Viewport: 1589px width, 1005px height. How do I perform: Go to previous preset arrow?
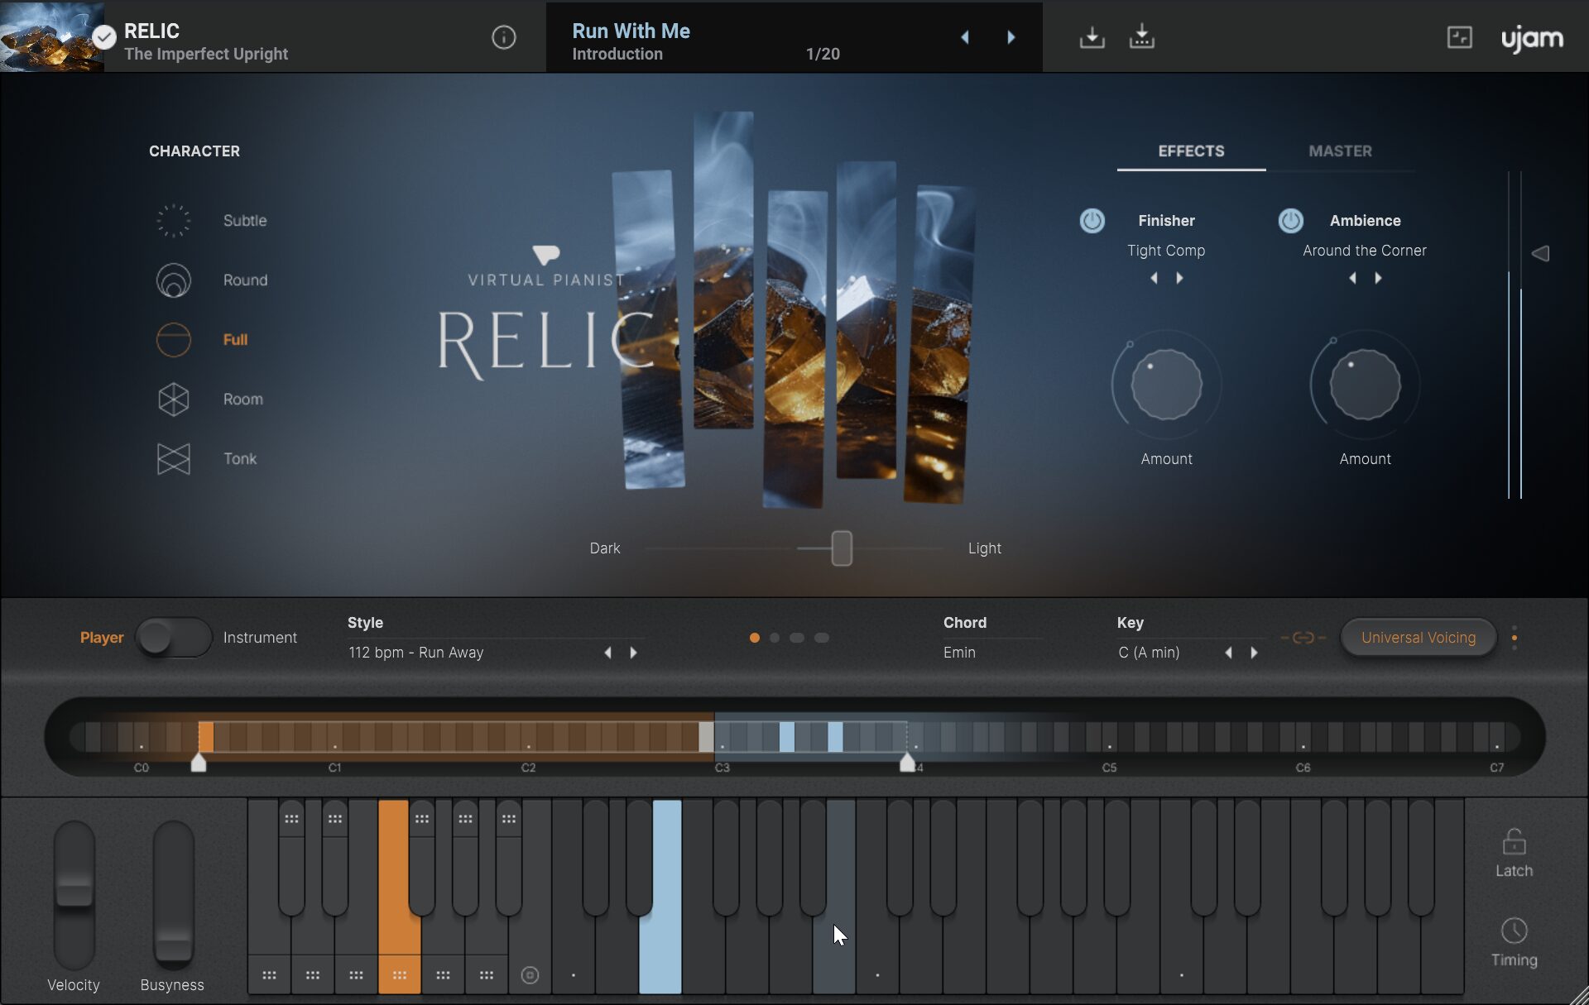click(x=965, y=37)
